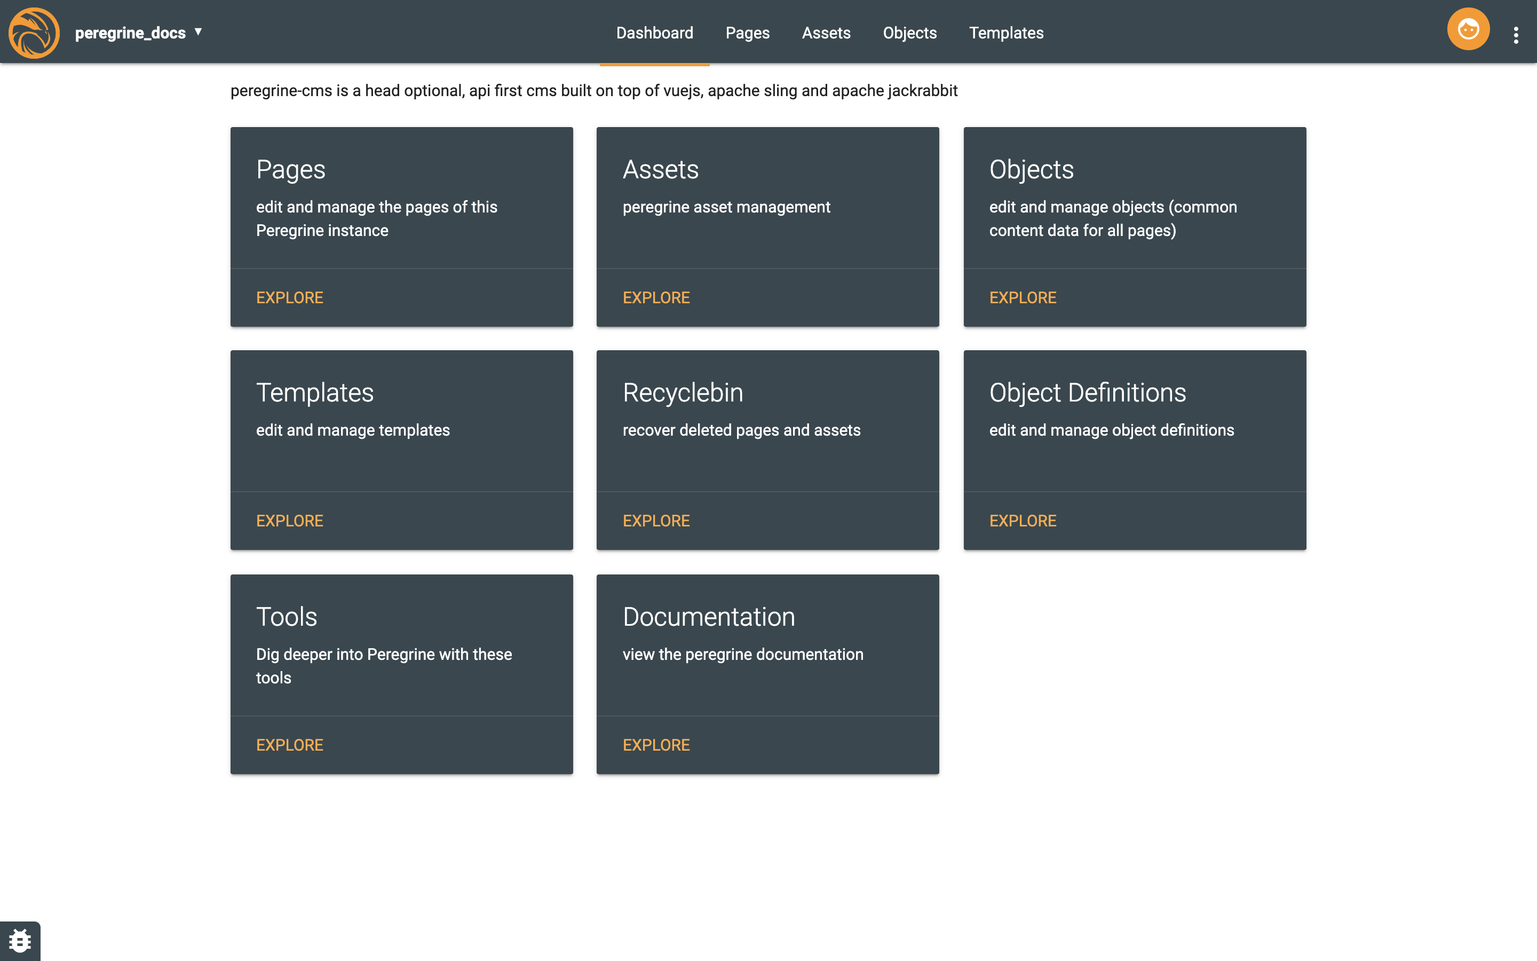Open the user profile avatar icon

pos(1468,30)
